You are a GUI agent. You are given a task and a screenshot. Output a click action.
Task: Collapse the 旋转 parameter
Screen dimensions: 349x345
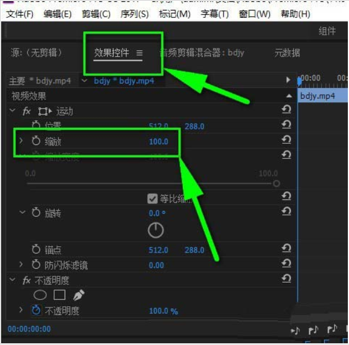(22, 212)
